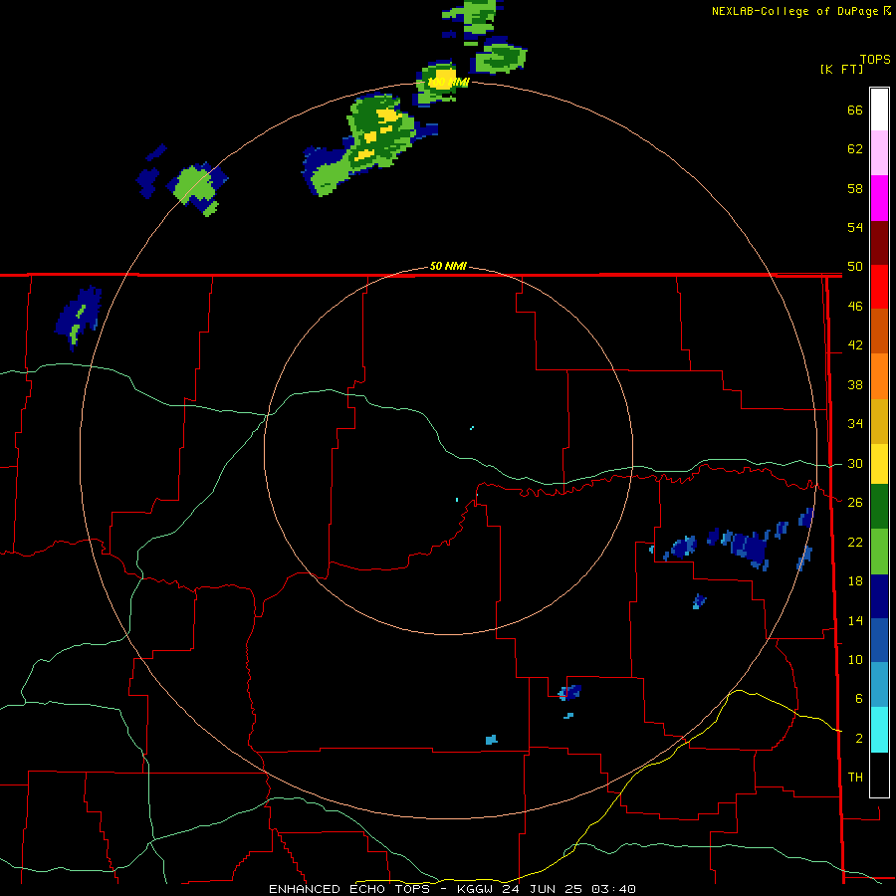
Task: Select the cyan 2 kft legend swatch
Action: [879, 730]
